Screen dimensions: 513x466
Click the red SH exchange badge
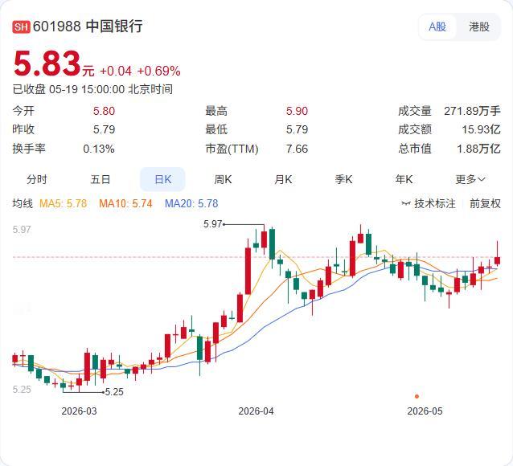coord(21,27)
